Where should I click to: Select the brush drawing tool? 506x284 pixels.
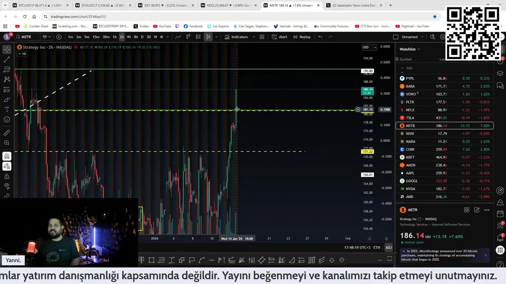(7, 99)
